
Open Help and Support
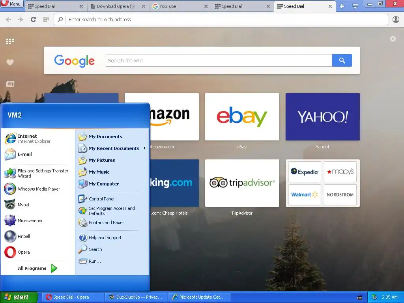click(x=112, y=238)
